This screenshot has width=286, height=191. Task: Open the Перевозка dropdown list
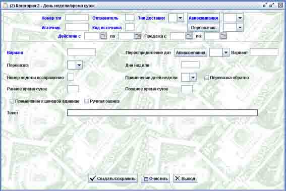tap(79, 65)
